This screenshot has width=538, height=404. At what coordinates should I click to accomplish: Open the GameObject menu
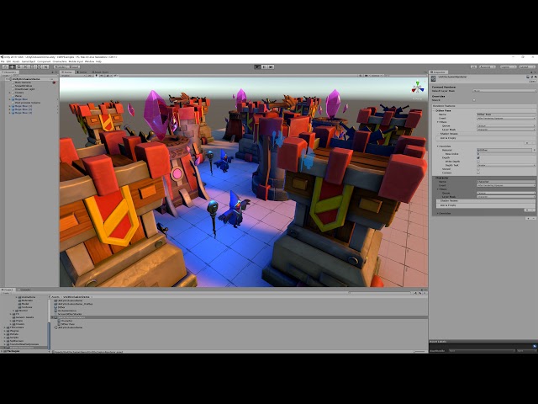[29, 61]
